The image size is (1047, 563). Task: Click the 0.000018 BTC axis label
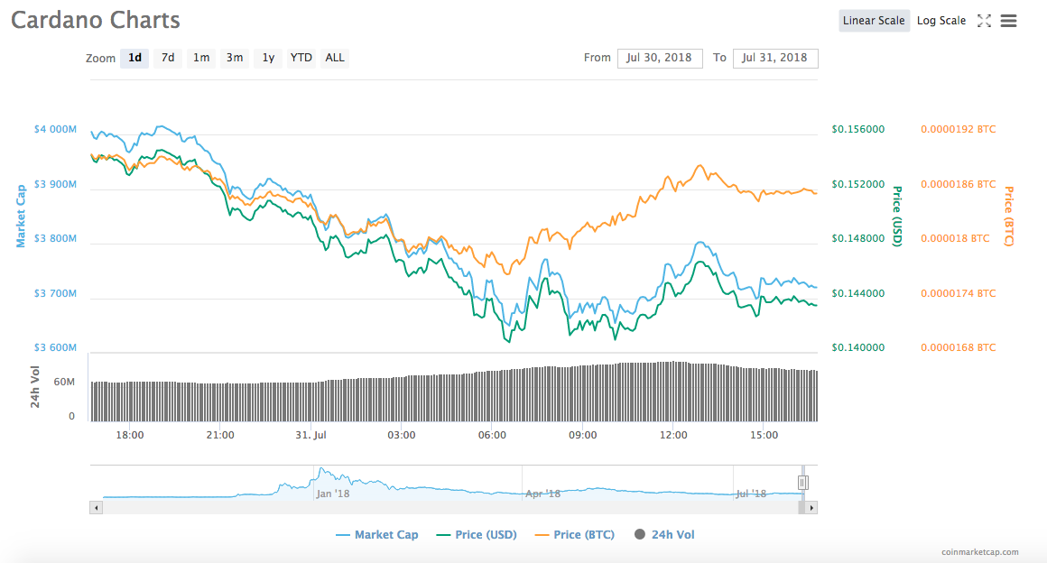coord(955,238)
